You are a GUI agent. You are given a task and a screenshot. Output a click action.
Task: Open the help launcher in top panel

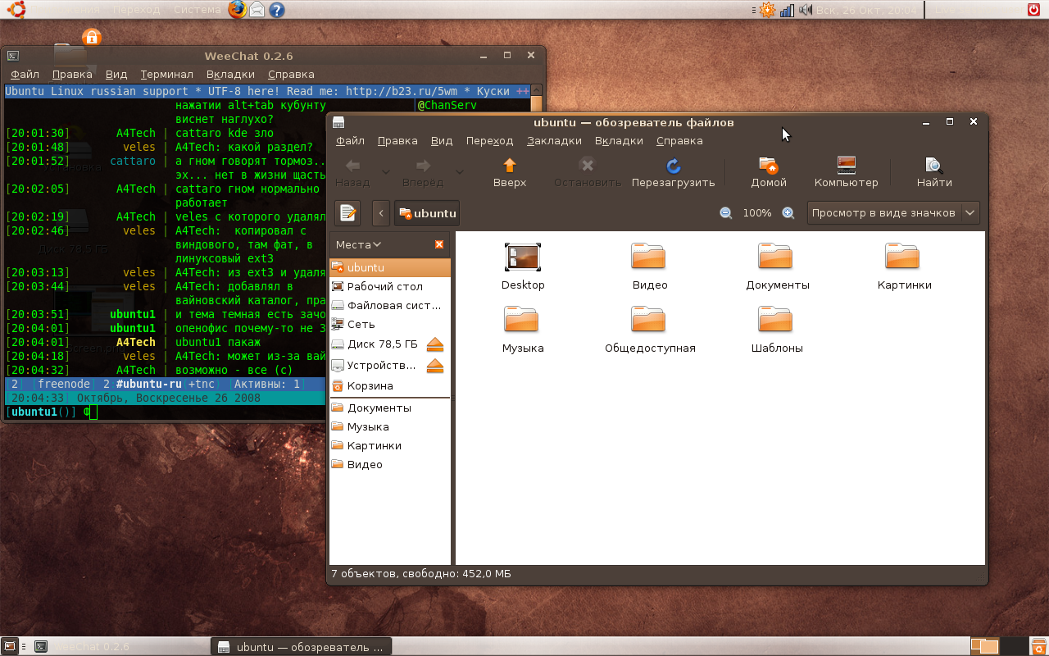[x=277, y=10]
